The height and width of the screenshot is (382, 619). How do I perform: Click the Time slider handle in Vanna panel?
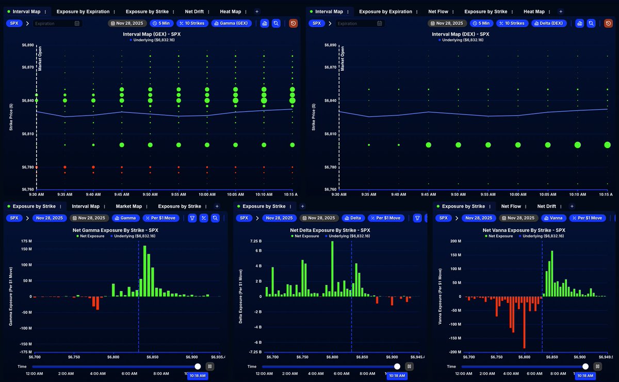[585, 366]
